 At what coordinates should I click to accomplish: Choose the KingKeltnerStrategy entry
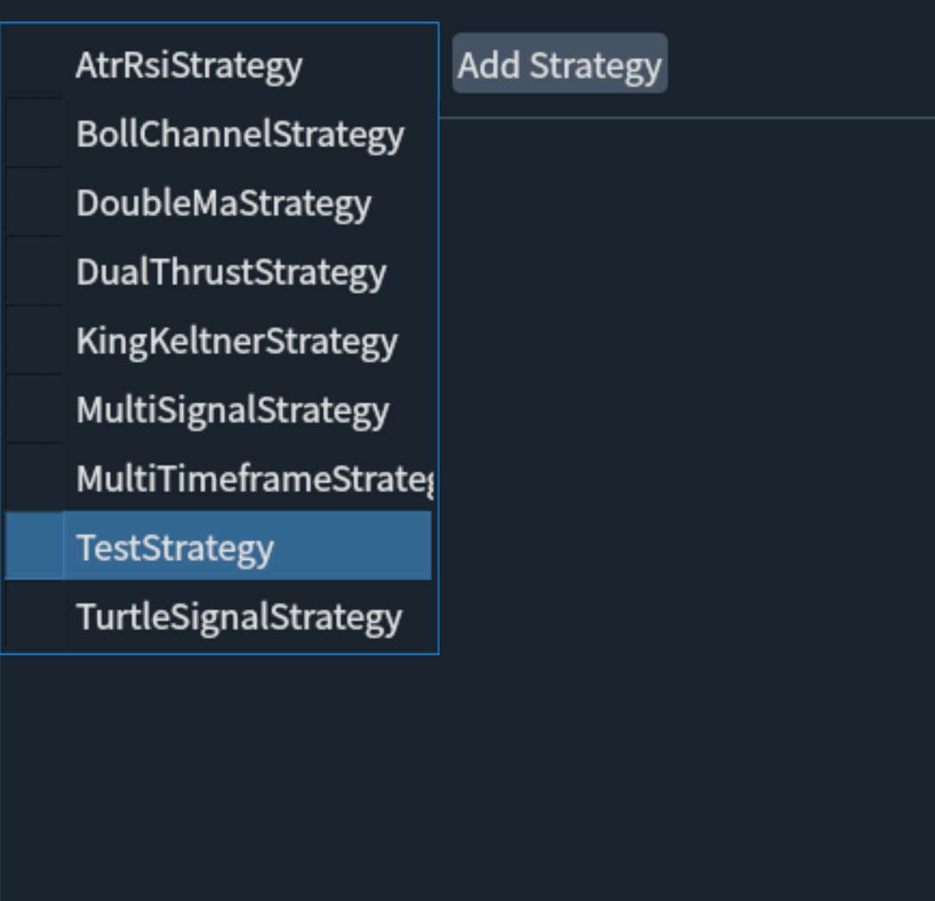click(x=237, y=341)
